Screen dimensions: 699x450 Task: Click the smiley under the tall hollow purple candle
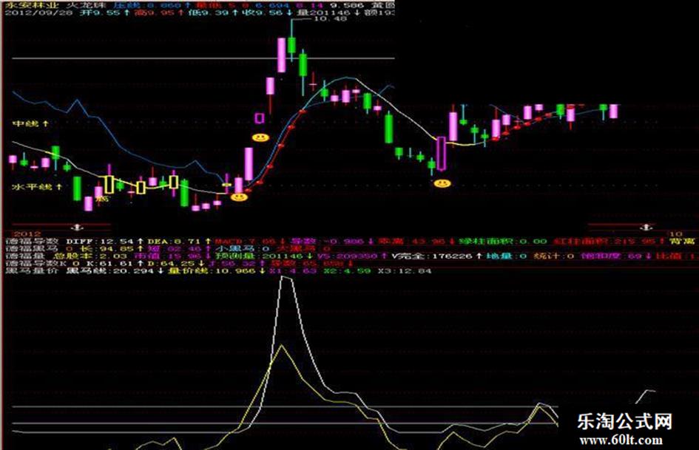[442, 183]
